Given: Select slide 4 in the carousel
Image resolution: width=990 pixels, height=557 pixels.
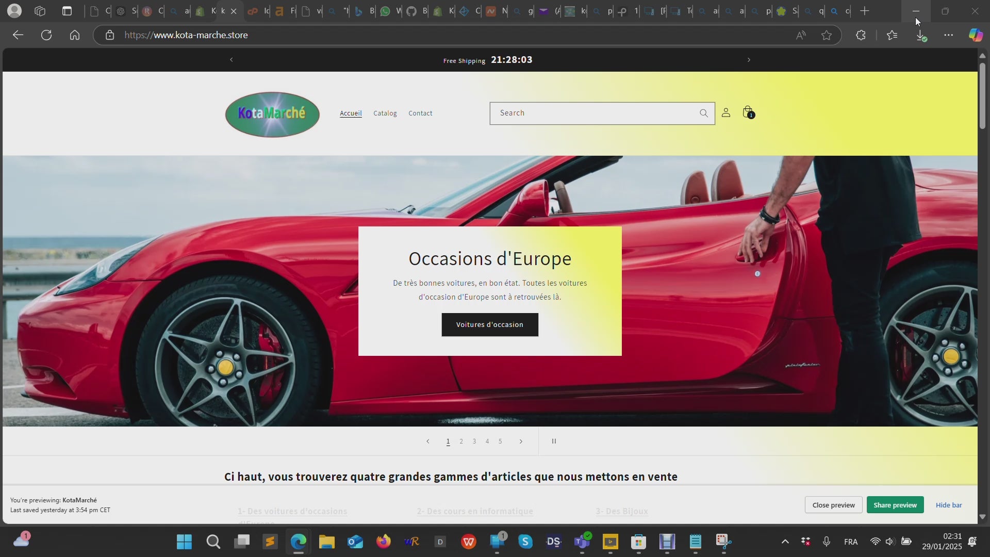Looking at the screenshot, I should 487,441.
